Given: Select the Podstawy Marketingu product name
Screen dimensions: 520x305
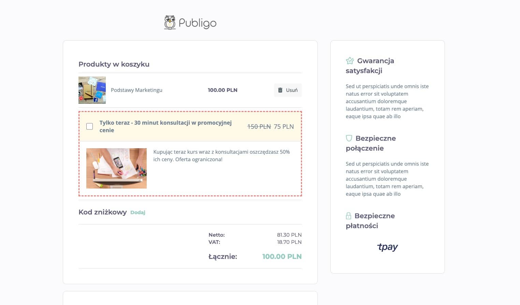Looking at the screenshot, I should click(x=136, y=90).
